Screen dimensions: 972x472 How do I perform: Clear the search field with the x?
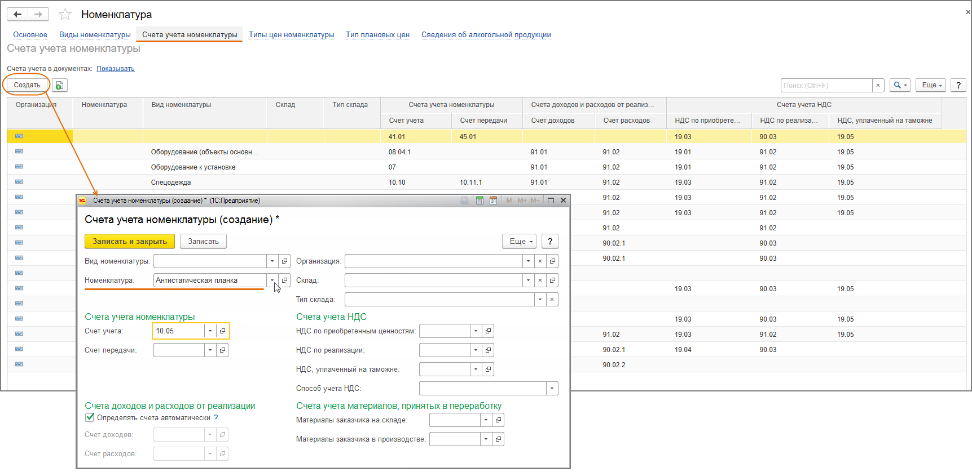[878, 85]
